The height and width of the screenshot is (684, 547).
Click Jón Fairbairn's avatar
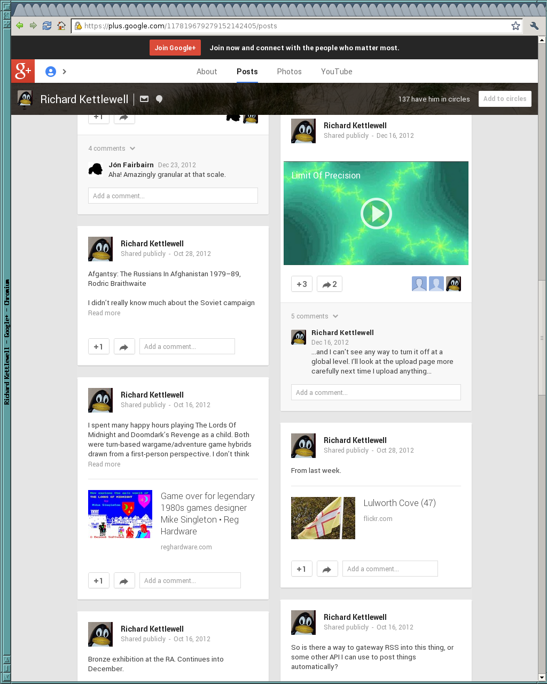[x=95, y=169]
